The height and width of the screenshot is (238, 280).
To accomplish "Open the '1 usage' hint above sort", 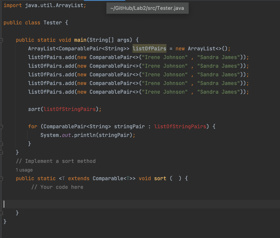I will point(24,170).
